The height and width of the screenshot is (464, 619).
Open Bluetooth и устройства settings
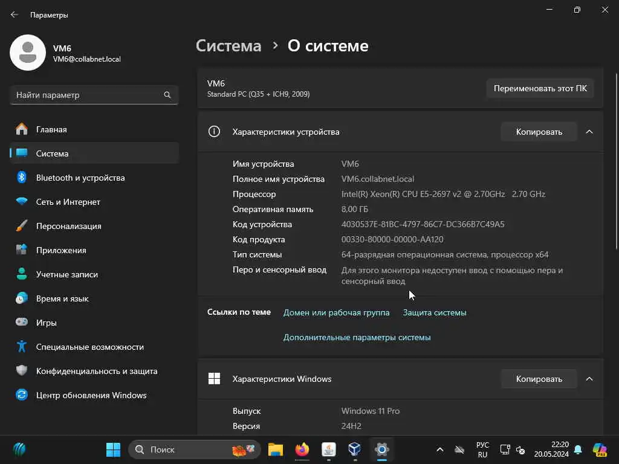pos(94,178)
